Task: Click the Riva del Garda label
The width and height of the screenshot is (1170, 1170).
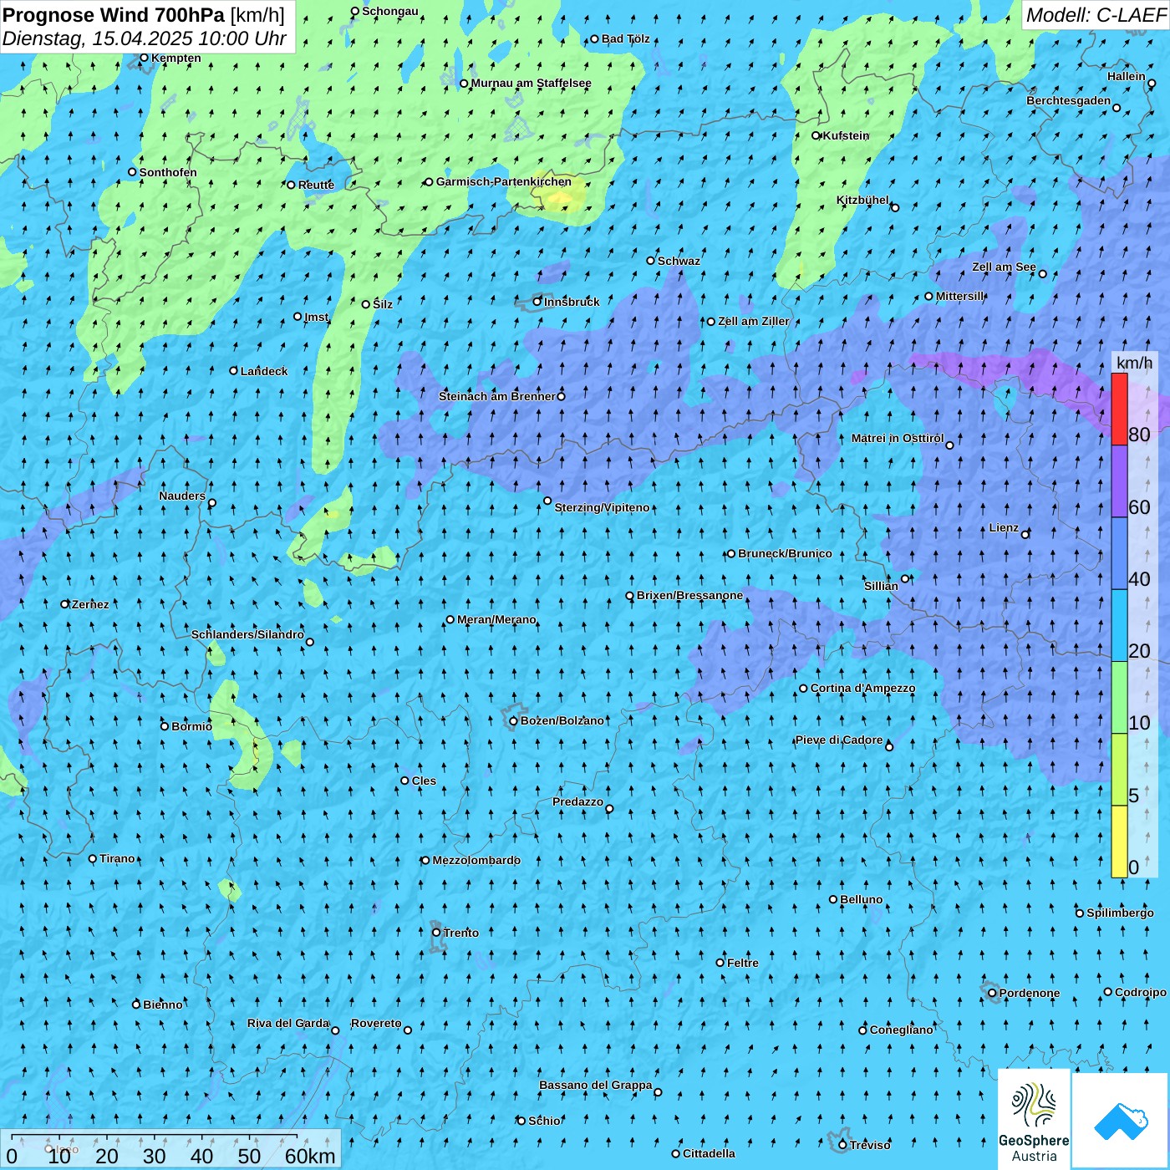Action: coord(288,1023)
